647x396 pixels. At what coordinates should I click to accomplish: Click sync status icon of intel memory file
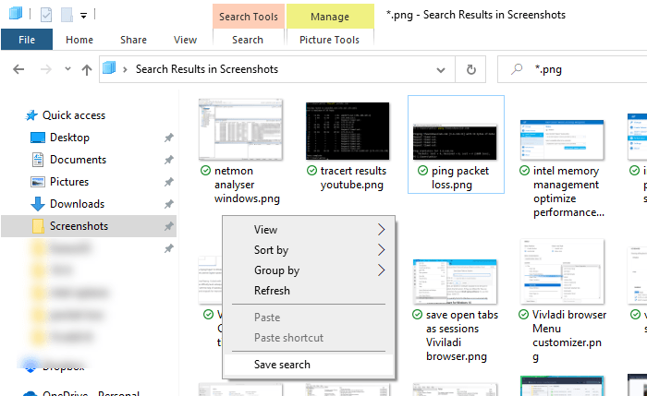(x=524, y=171)
